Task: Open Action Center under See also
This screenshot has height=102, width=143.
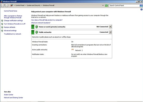Action: (x=9, y=95)
